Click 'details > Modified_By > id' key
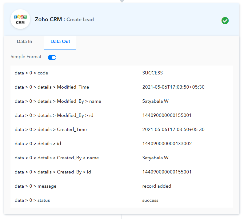 click(54, 115)
